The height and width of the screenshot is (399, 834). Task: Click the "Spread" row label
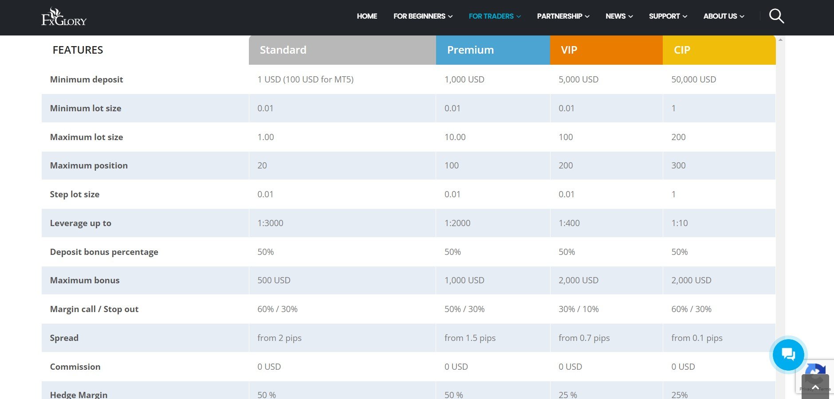[64, 338]
